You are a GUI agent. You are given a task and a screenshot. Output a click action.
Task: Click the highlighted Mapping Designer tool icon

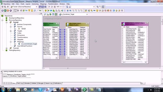pos(56,14)
